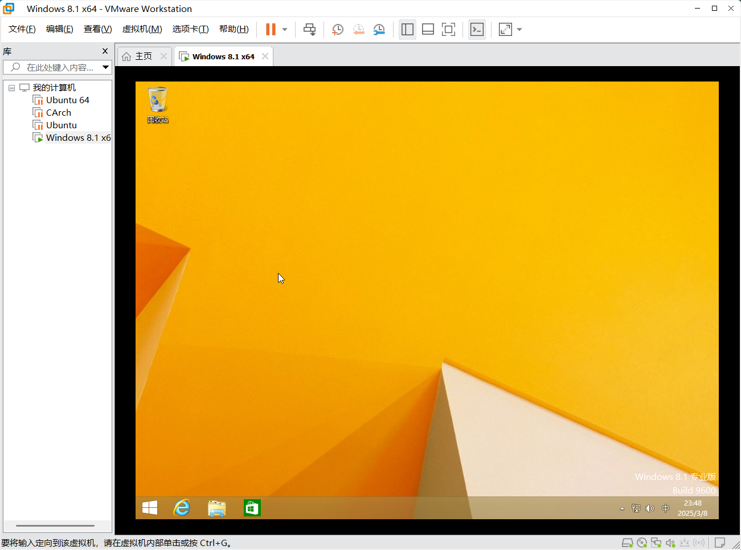Click the VMware Workstation title bar logo
This screenshot has height=550, width=741.
[x=9, y=9]
